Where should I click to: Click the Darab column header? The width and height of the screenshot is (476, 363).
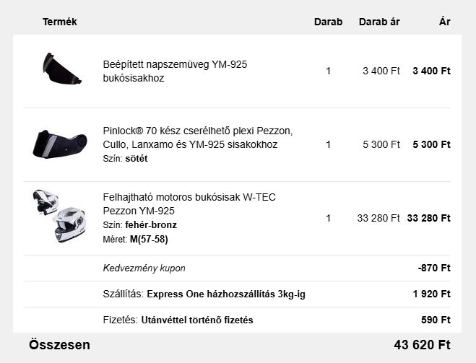328,22
